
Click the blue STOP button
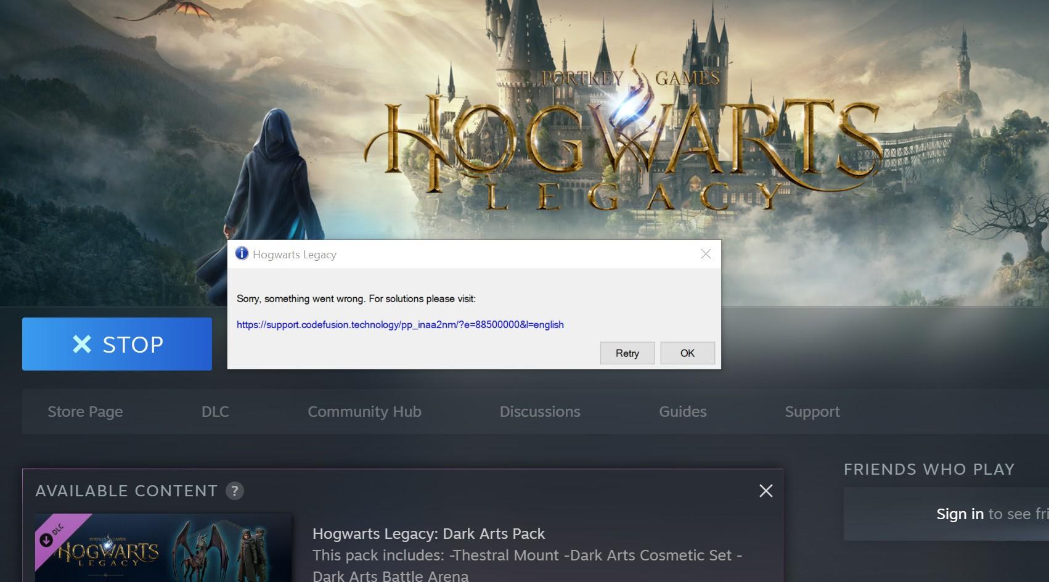[x=117, y=344]
